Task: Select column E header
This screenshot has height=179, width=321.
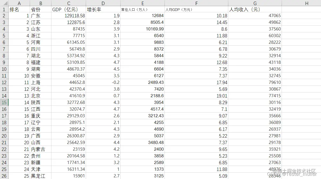Action: pyautogui.click(x=143, y=3)
